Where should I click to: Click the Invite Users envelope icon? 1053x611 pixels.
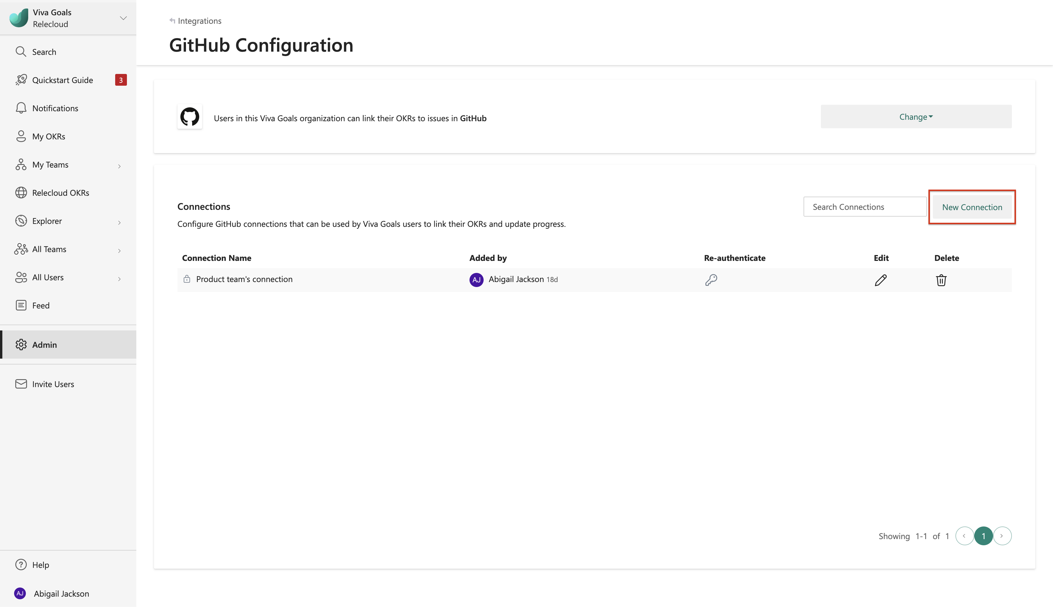21,384
